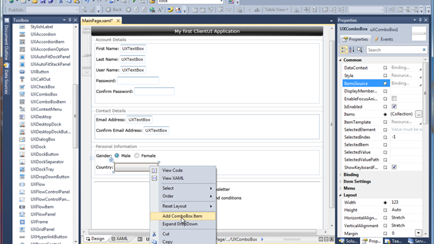The width and height of the screenshot is (434, 244).
Task: Select UXCheckBox in the Toolbox
Action: (43, 87)
